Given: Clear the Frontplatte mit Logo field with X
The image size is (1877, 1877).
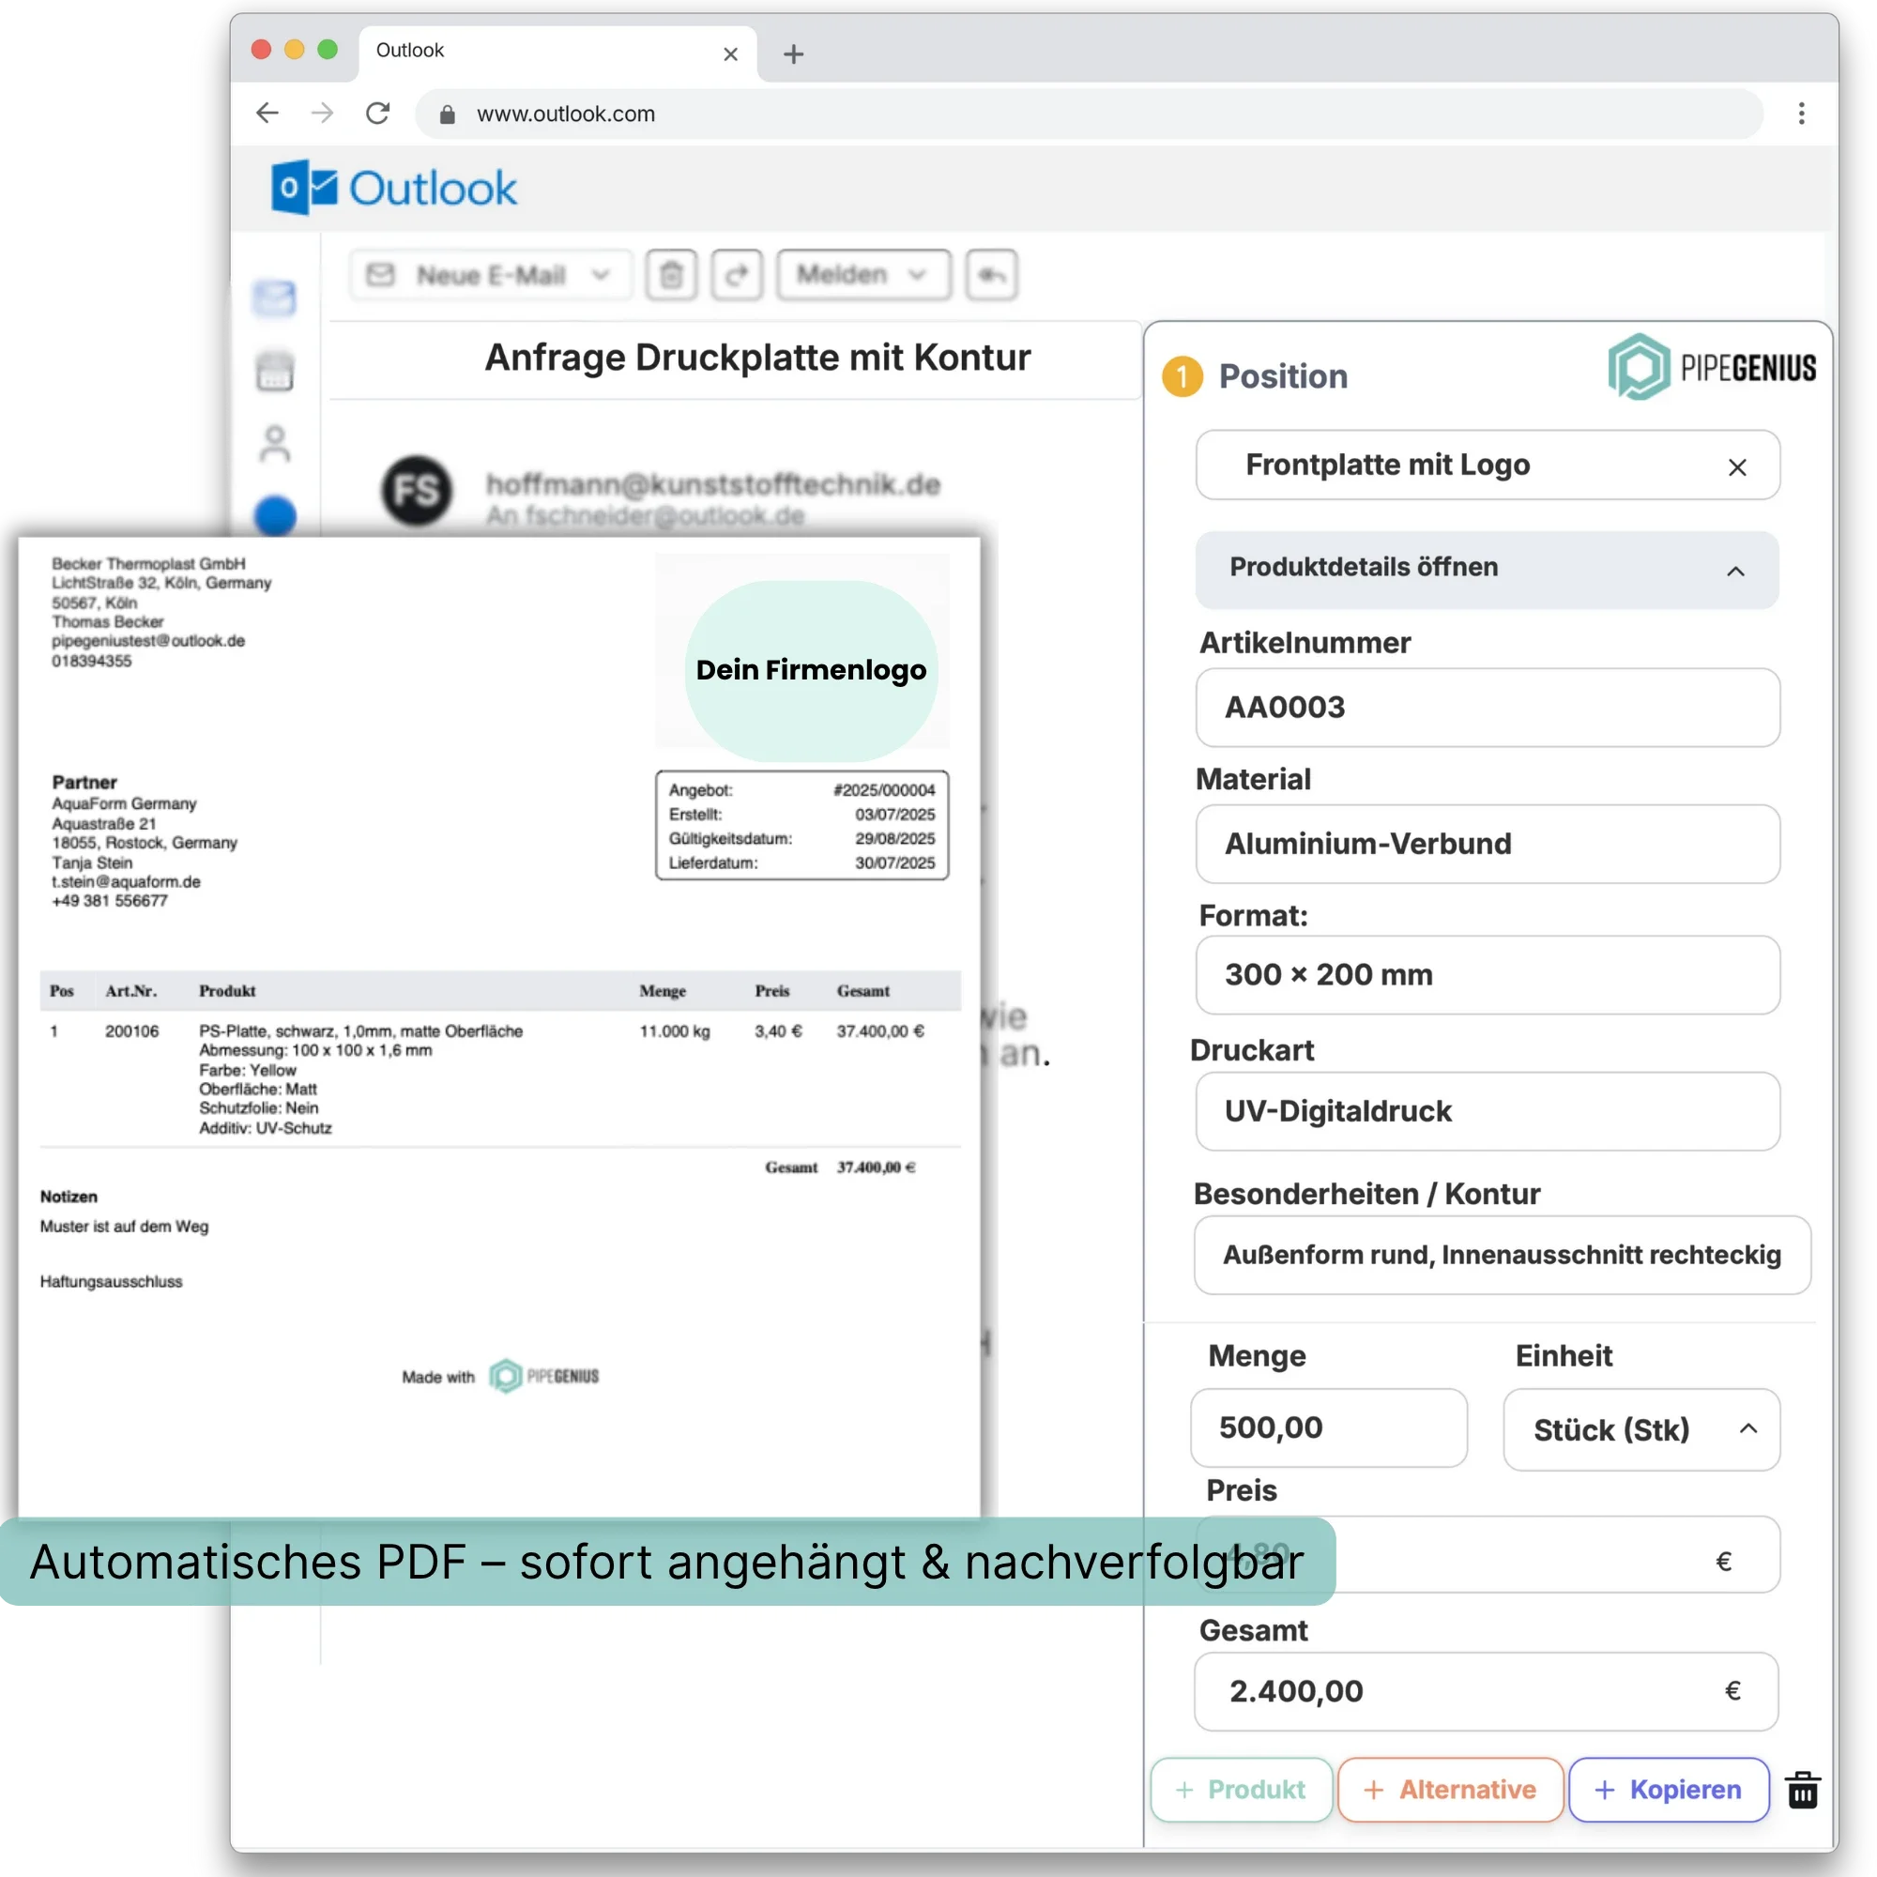Looking at the screenshot, I should pos(1737,467).
